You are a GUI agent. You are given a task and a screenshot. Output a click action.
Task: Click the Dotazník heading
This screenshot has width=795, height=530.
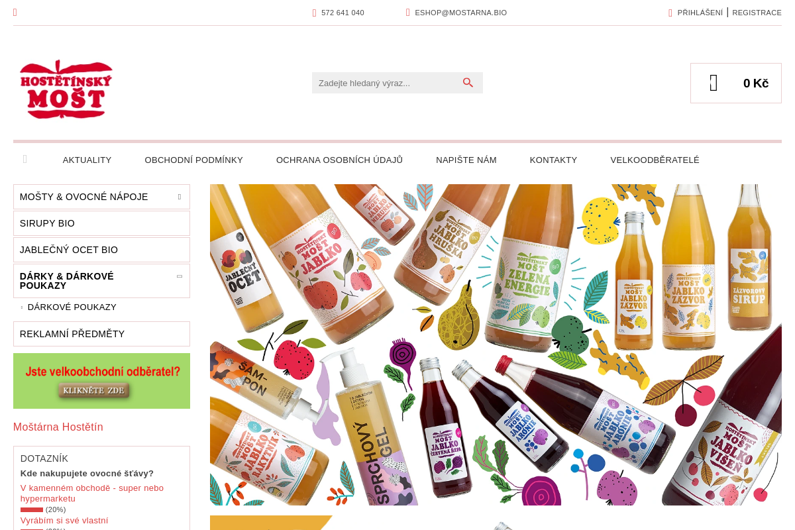click(x=44, y=458)
